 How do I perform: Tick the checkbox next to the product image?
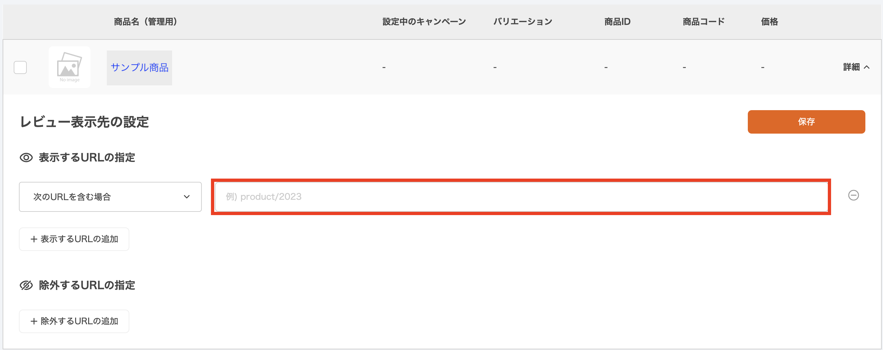[20, 67]
